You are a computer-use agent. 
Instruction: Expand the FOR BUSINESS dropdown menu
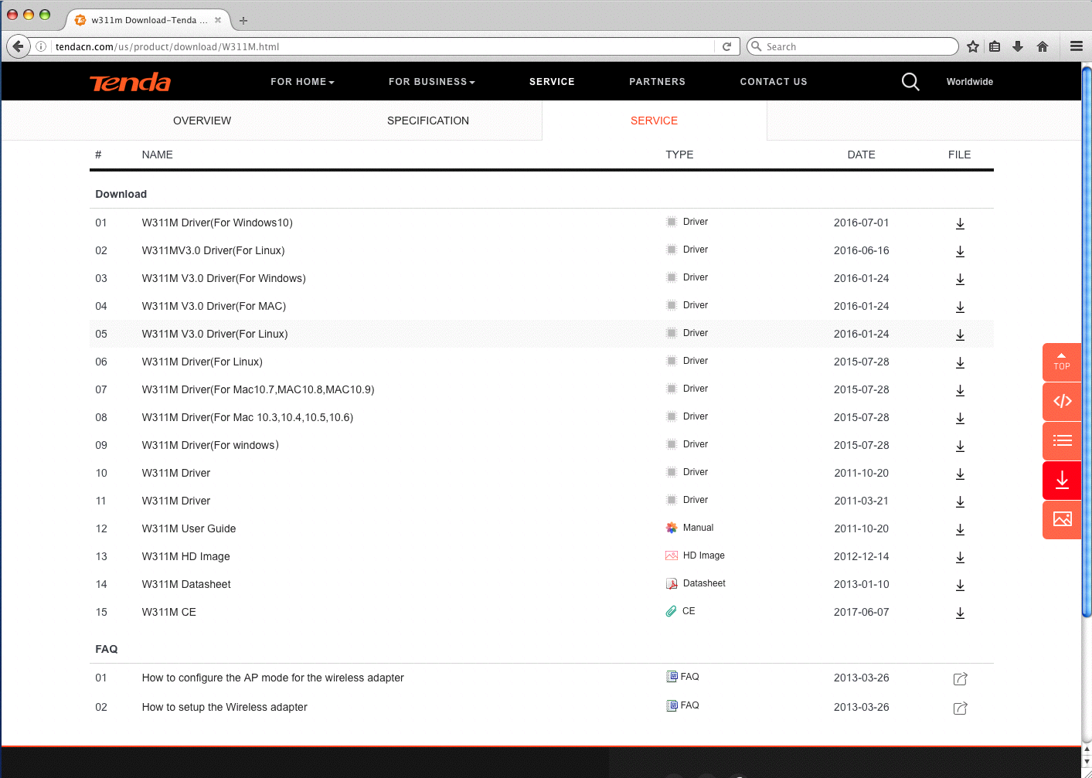pyautogui.click(x=431, y=82)
